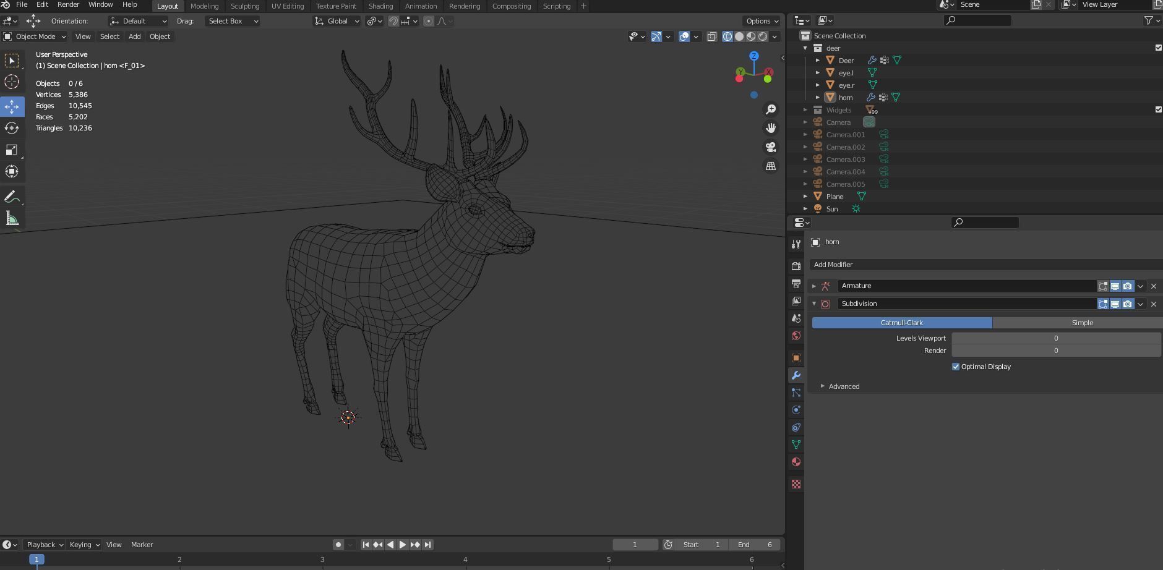Toggle X-ray display
Image resolution: width=1163 pixels, height=570 pixels.
[x=712, y=36]
